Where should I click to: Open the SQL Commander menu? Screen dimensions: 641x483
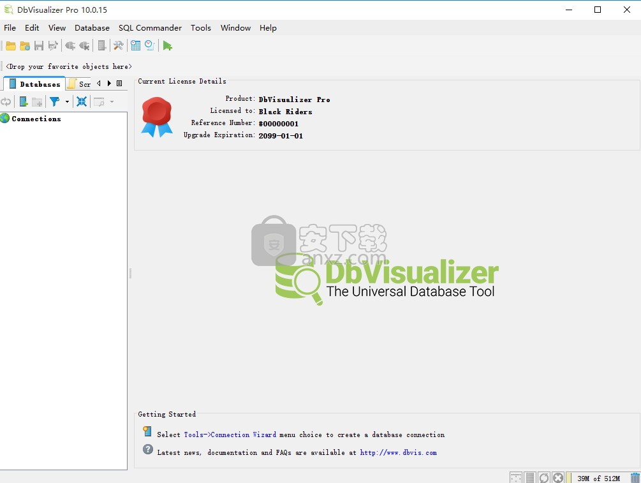point(150,28)
